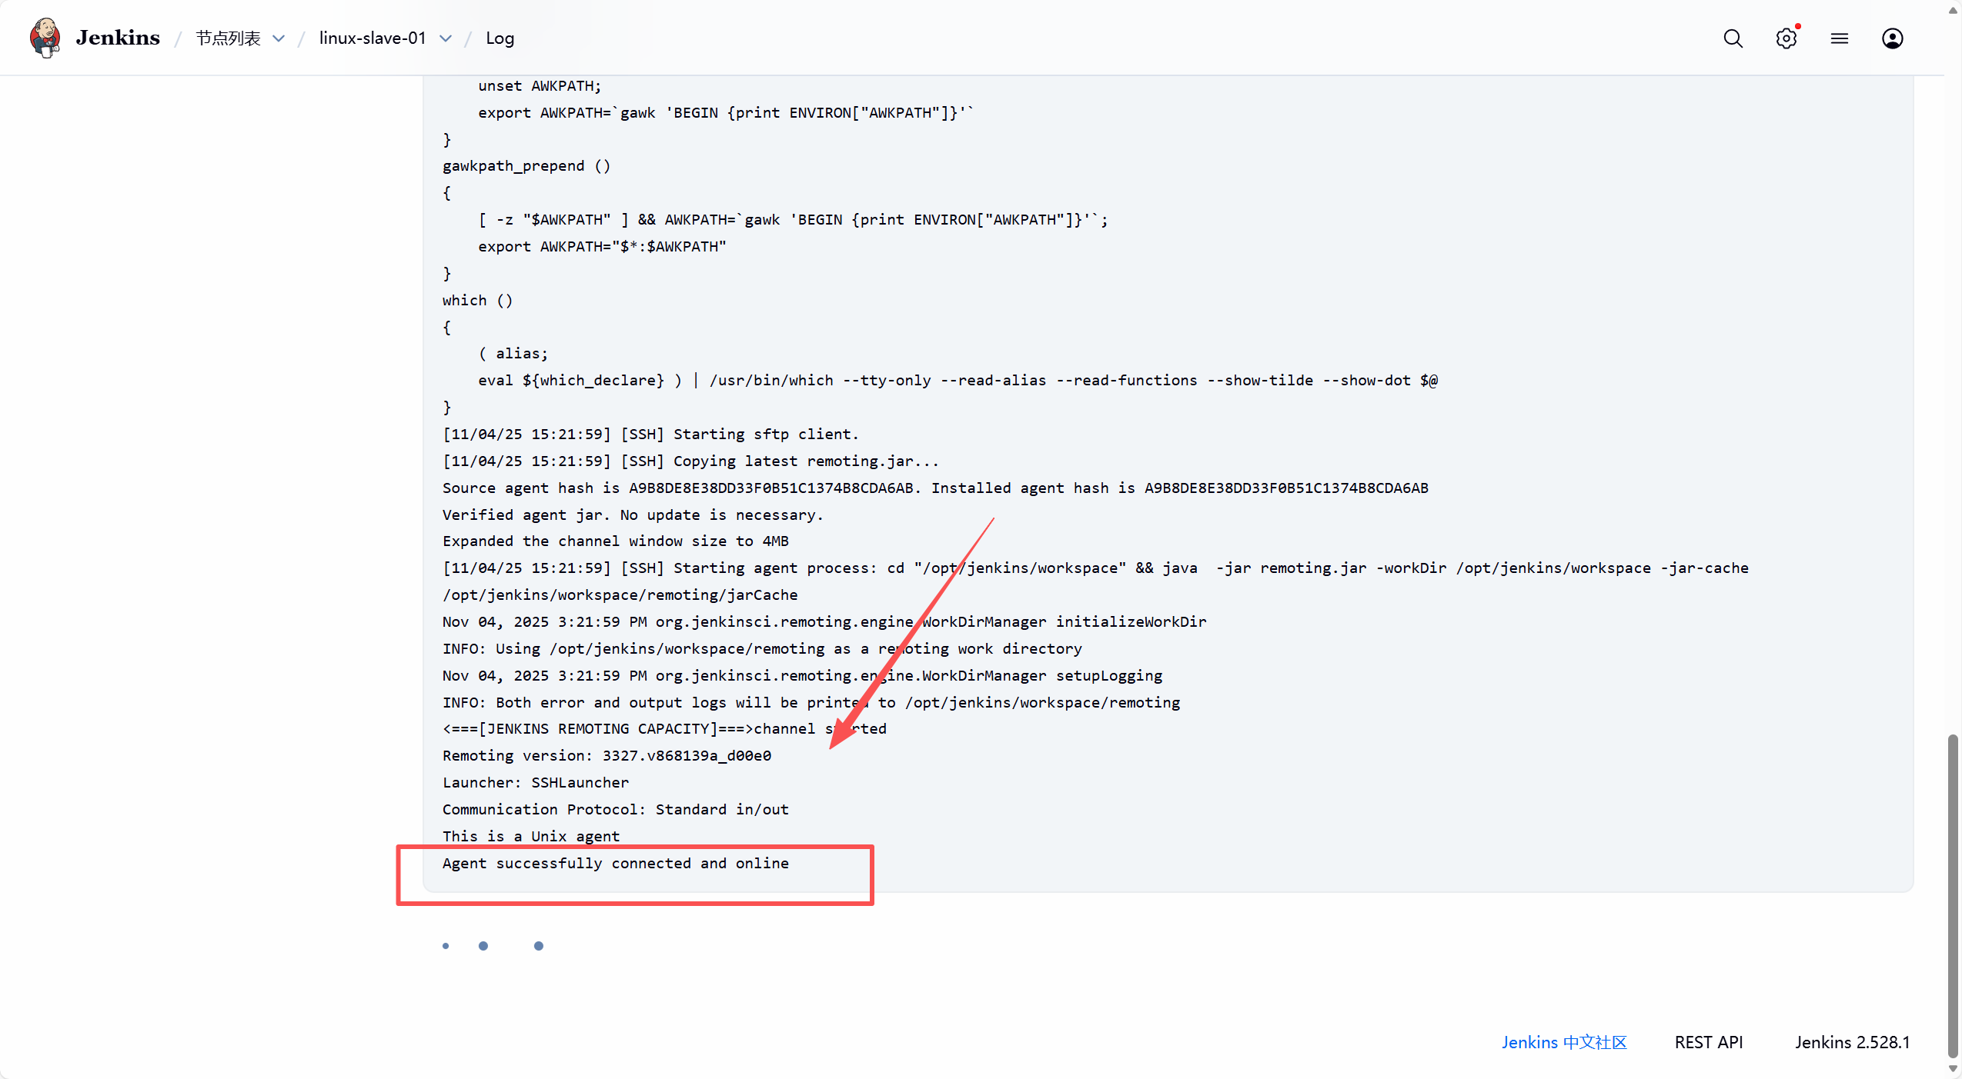The image size is (1962, 1079).
Task: Expand the 节点列表 breadcrumb chevron
Action: point(279,38)
